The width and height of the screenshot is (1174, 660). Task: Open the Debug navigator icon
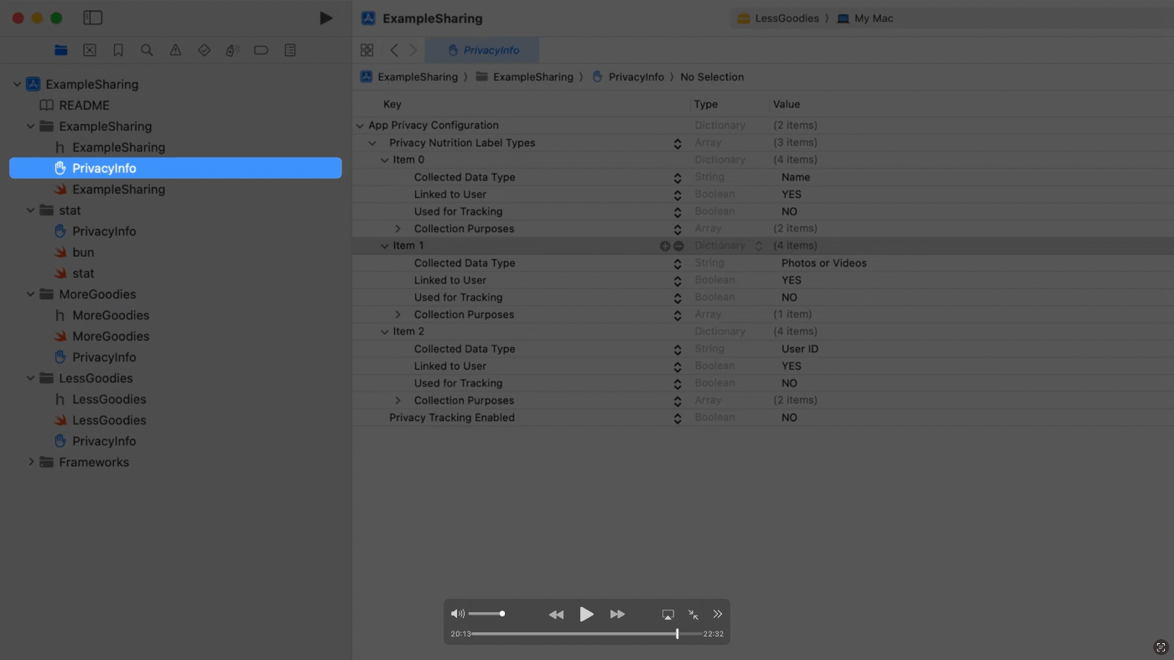[x=232, y=50]
